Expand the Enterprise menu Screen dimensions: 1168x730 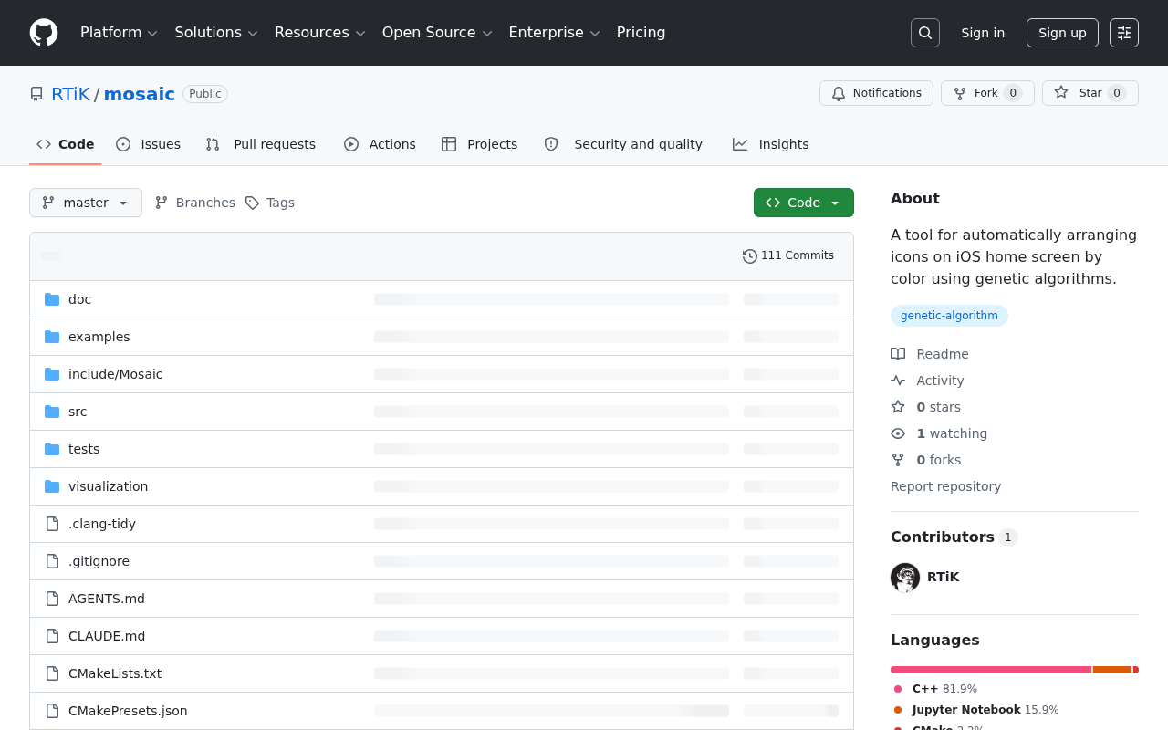[x=554, y=33]
